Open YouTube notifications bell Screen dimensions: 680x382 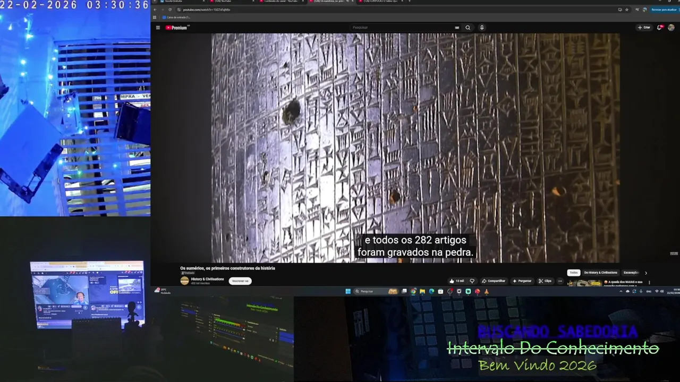[x=660, y=28]
